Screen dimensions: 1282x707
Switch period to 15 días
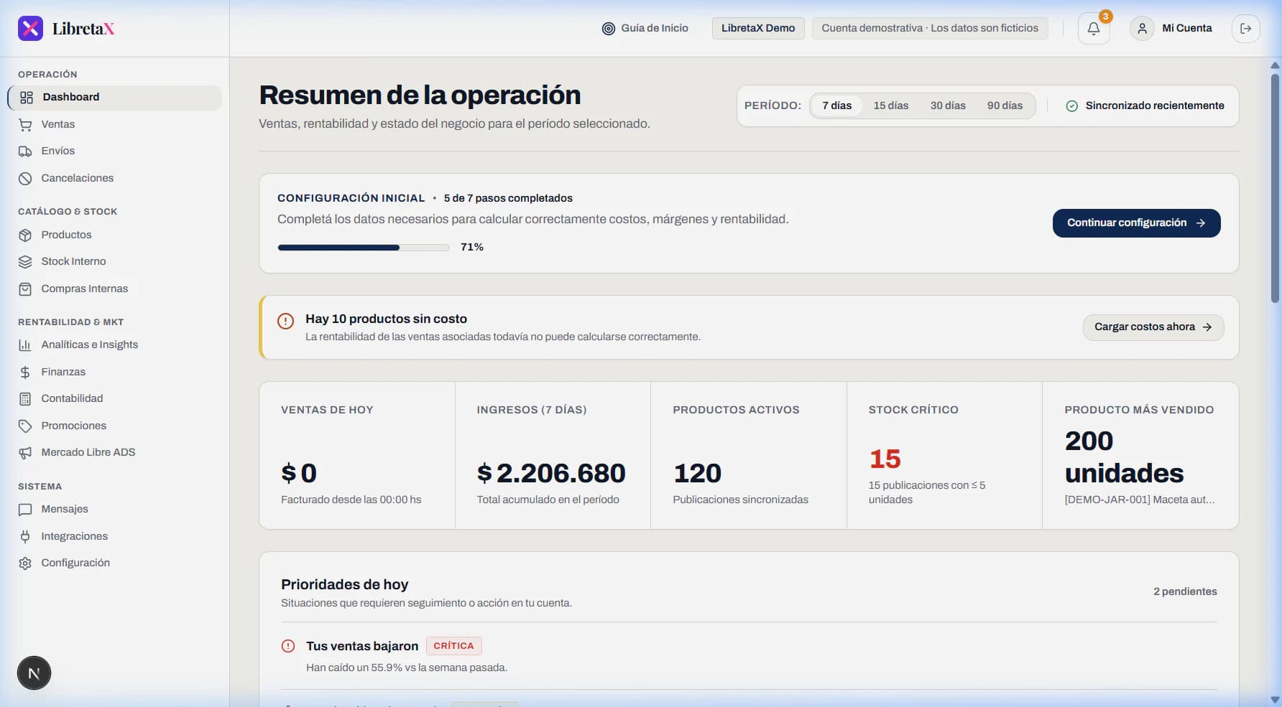tap(890, 106)
